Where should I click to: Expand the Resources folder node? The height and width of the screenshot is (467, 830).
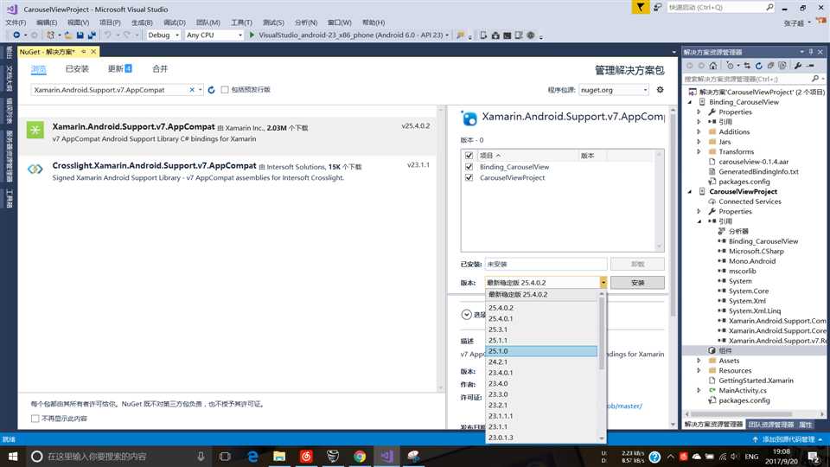(699, 371)
